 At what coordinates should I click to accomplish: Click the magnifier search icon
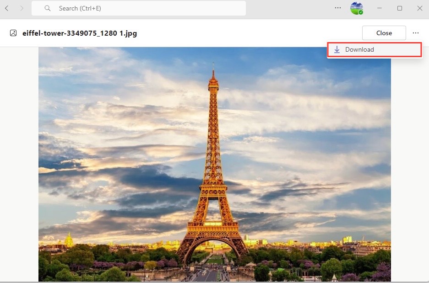pyautogui.click(x=48, y=8)
